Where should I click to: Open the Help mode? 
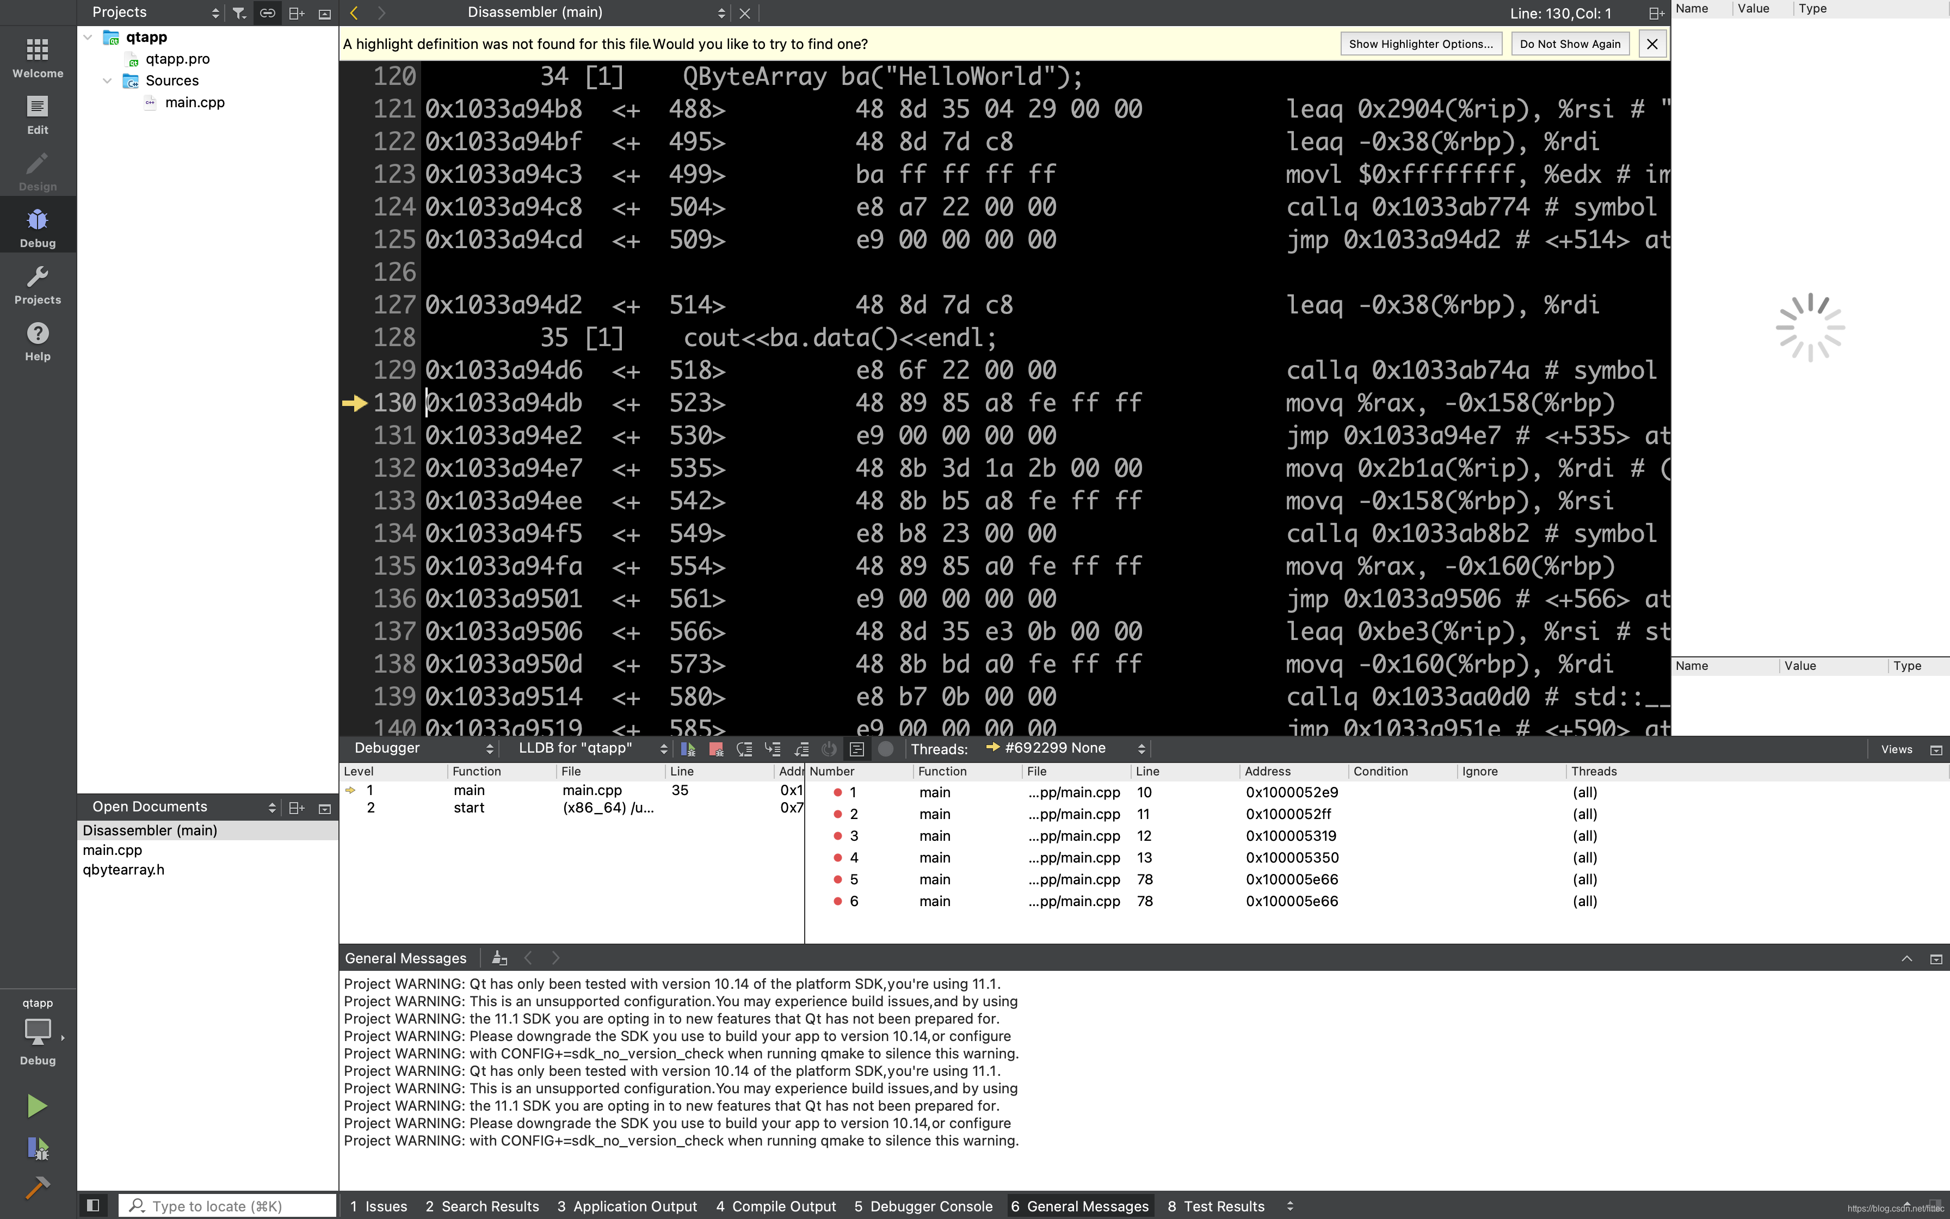tap(38, 342)
